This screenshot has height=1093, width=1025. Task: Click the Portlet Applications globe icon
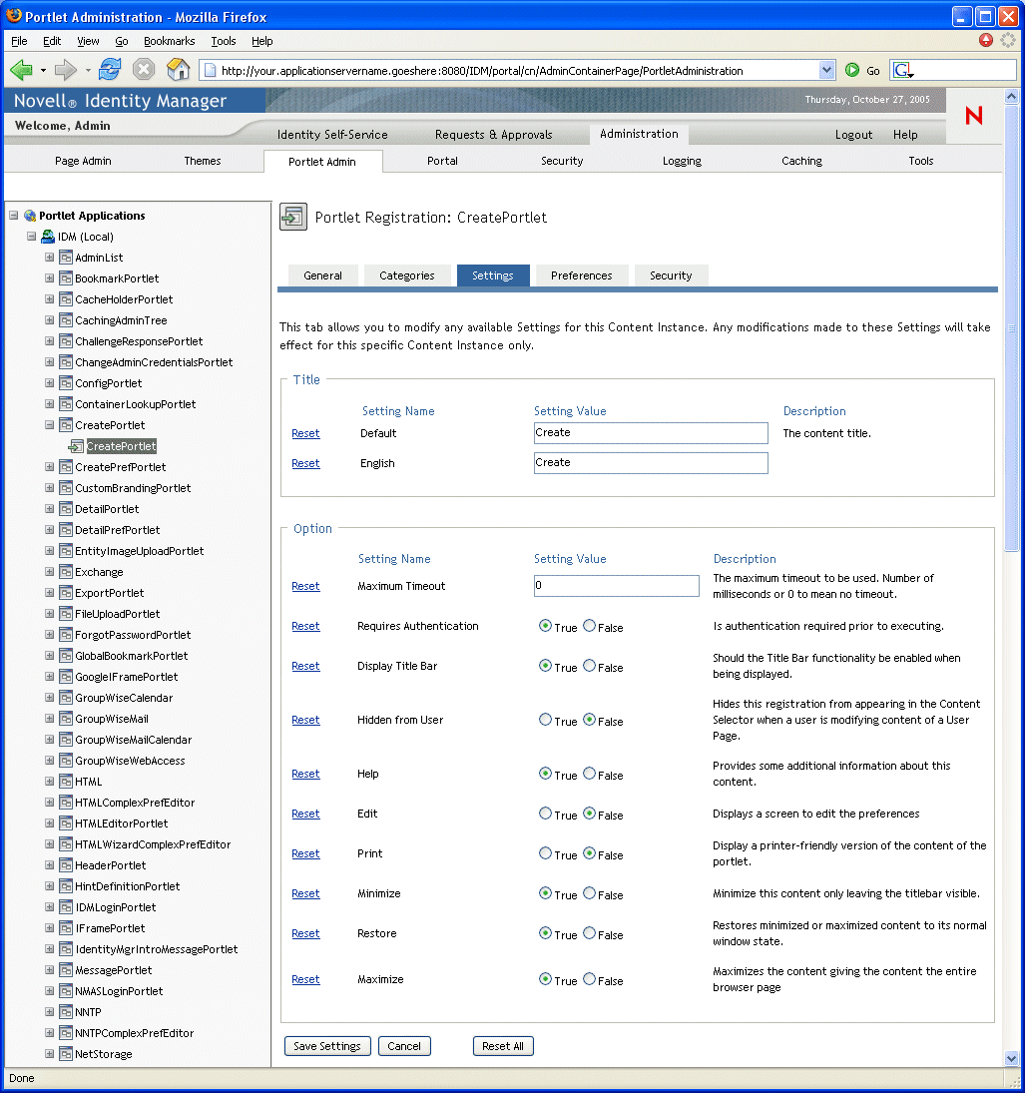(x=30, y=216)
